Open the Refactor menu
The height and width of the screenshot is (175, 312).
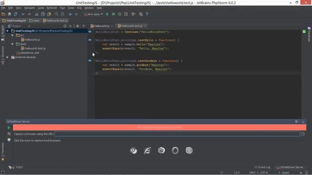[52, 8]
